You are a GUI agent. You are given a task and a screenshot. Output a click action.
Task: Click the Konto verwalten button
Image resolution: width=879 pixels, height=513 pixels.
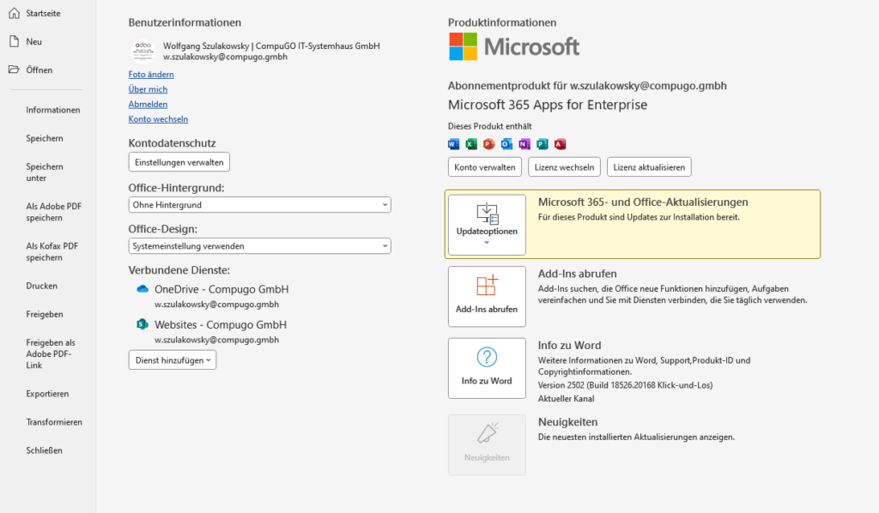[485, 167]
